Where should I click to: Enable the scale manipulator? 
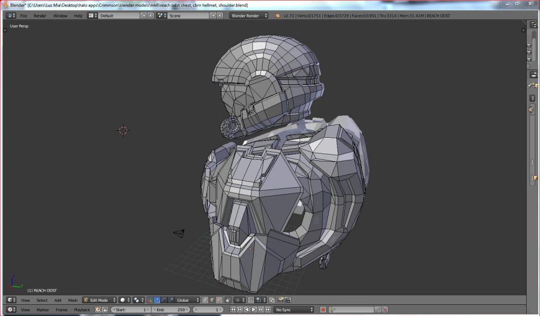pyautogui.click(x=170, y=300)
